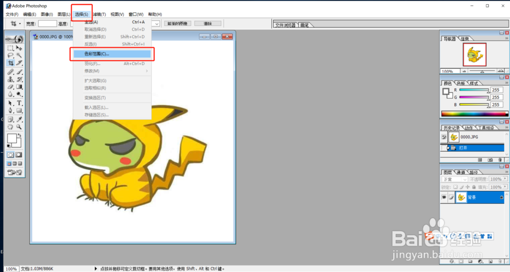510x272 pixels.
Task: Toggle Standard editing mode button
Action: [x=10, y=155]
